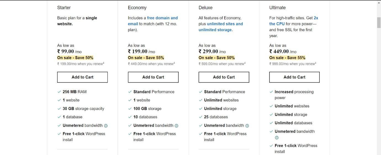This screenshot has height=155, width=381.
Task: Click the Ultimate plan bandwidth help icon
Action: (x=277, y=138)
